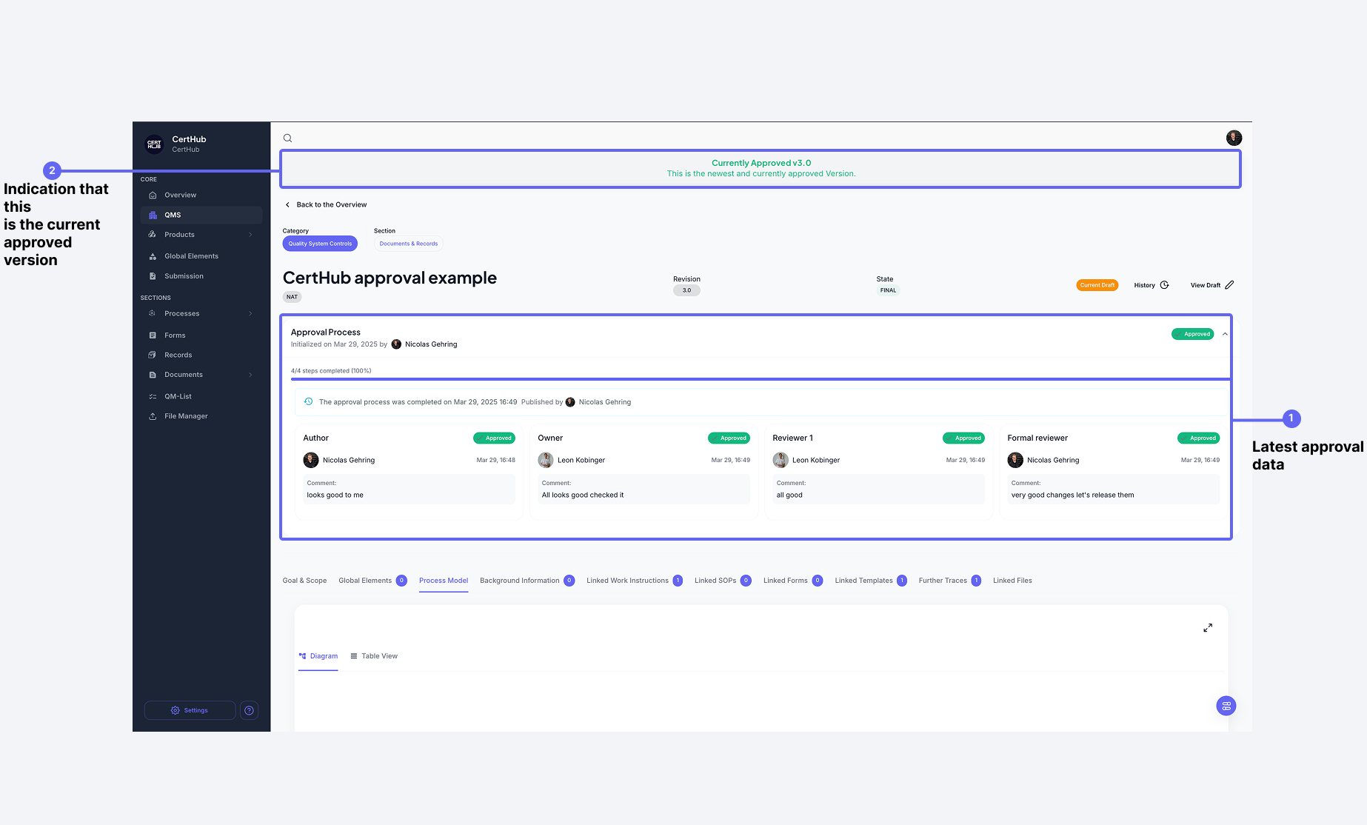
Task: Click the Current Draft orange badge
Action: [1097, 285]
